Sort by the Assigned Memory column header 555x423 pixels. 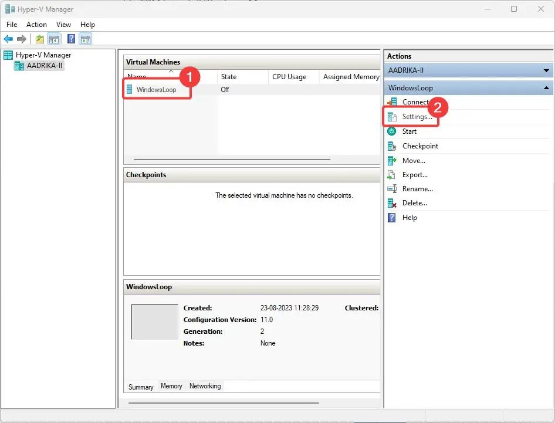coord(350,77)
